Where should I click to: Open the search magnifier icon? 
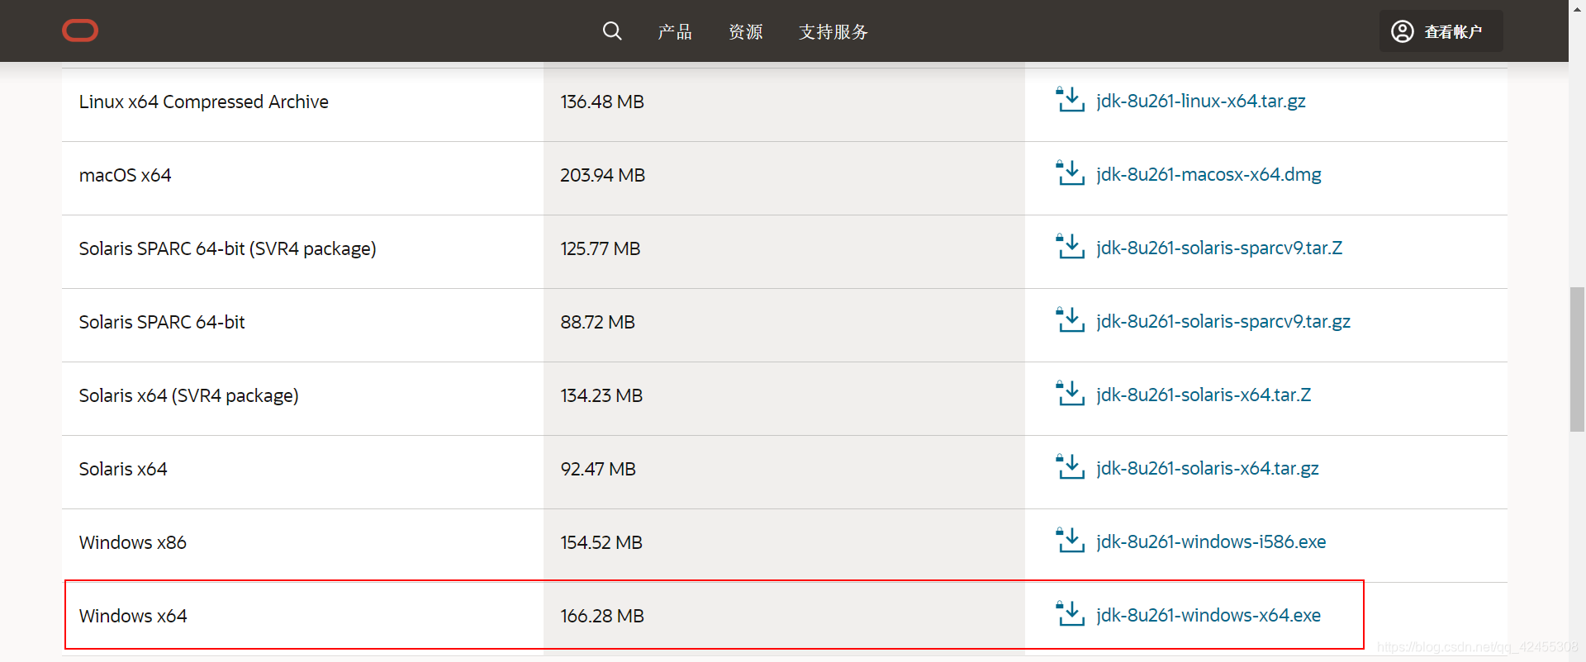pyautogui.click(x=612, y=31)
